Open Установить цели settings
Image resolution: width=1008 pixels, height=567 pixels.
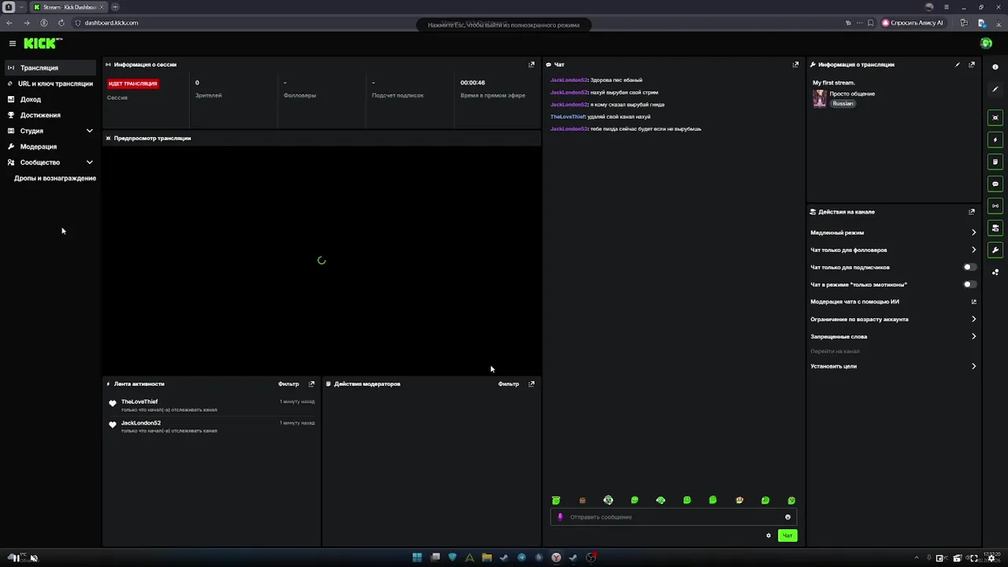click(893, 366)
